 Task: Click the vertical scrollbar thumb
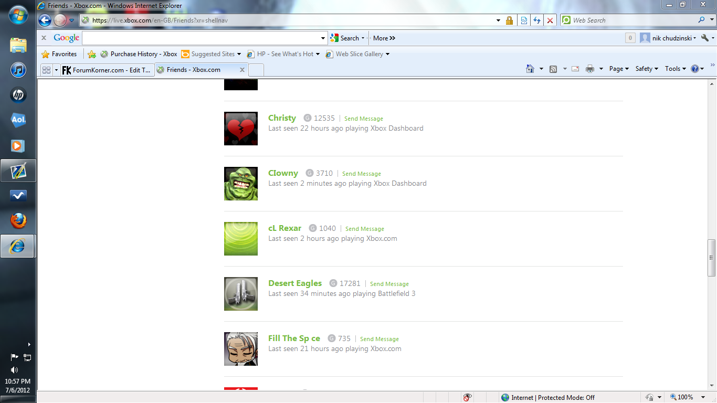point(712,258)
